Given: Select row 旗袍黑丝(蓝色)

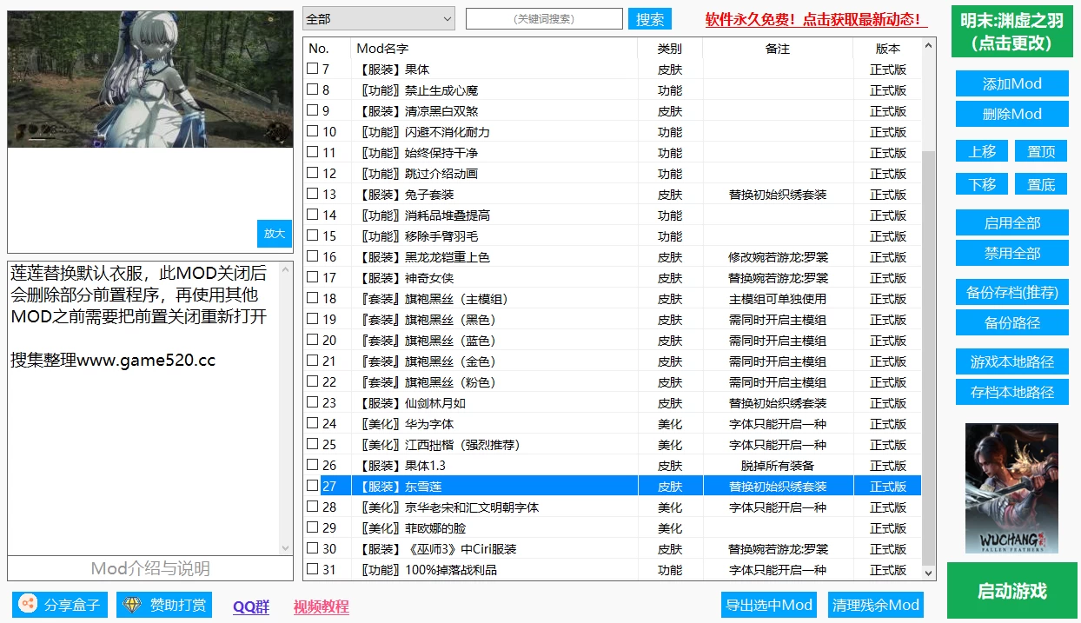Looking at the screenshot, I should [613, 340].
